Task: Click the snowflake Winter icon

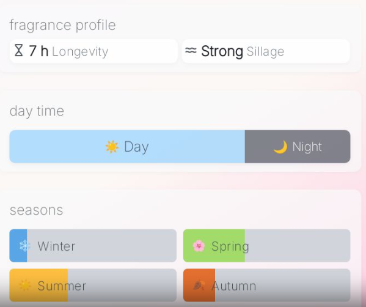Action: pos(24,246)
